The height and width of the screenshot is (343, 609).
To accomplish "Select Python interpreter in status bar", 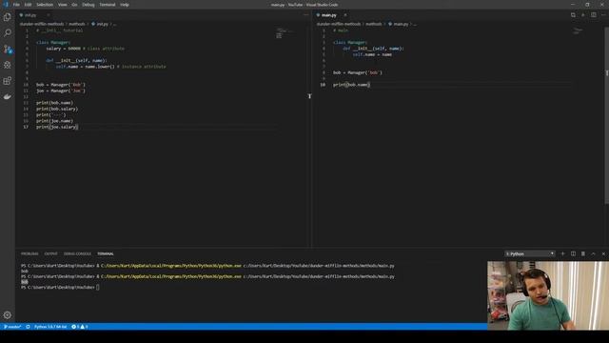I will tap(50, 327).
